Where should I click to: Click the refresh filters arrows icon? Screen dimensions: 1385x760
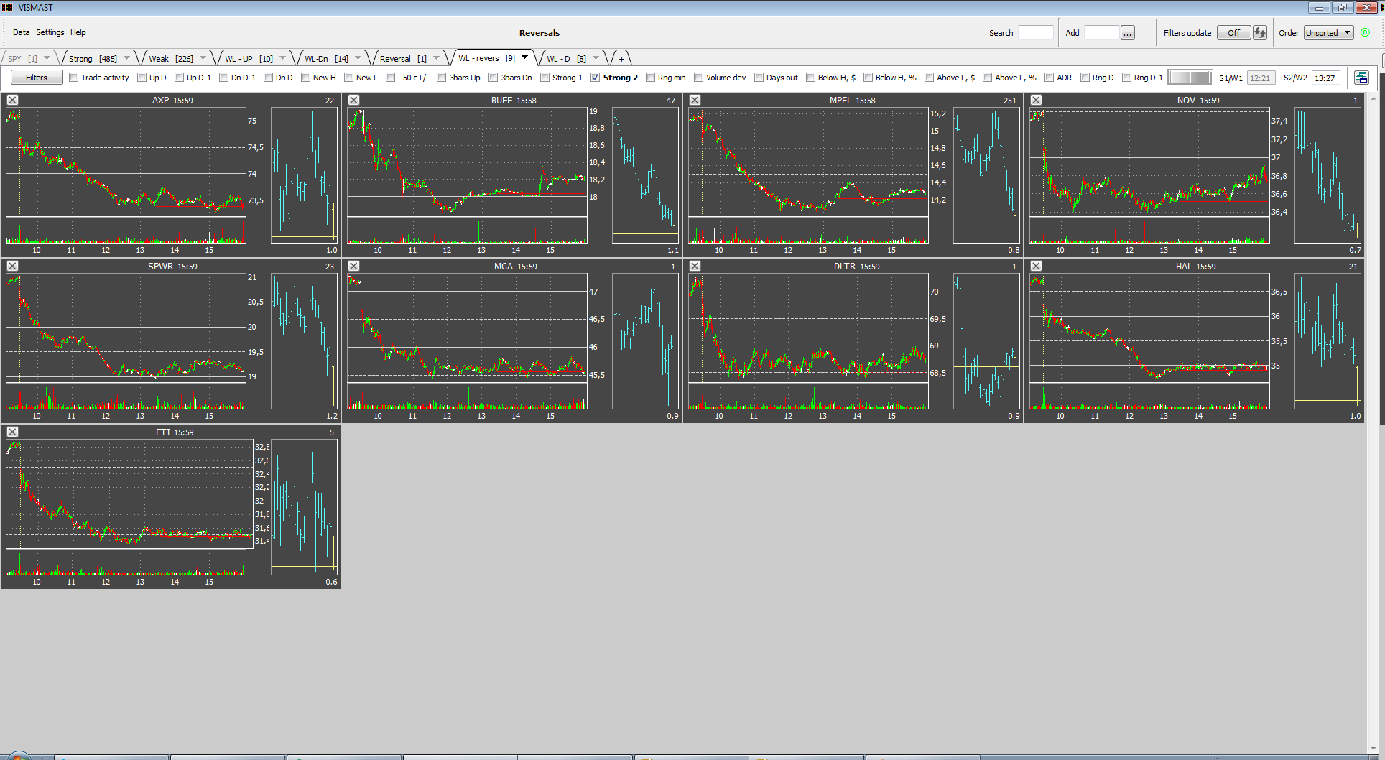pos(1260,33)
